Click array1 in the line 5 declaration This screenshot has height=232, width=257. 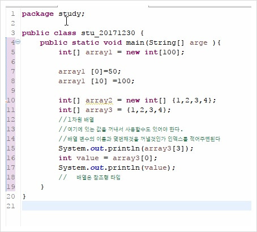[98, 52]
